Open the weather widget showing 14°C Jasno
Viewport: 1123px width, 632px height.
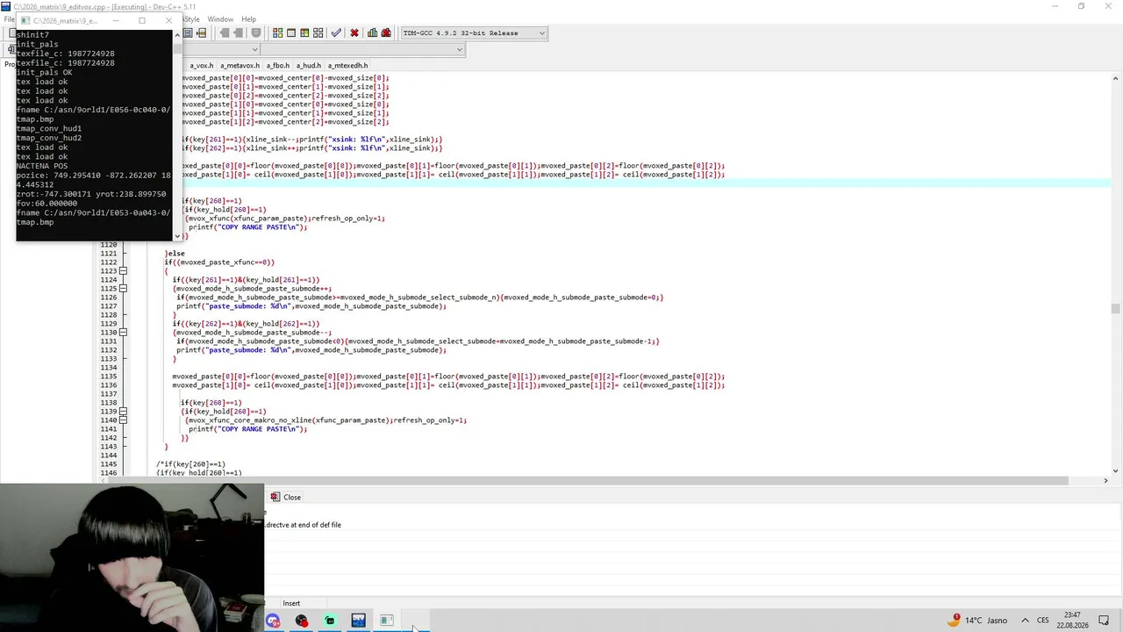coord(977,621)
